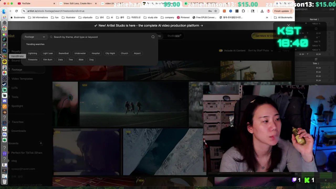The width and height of the screenshot is (336, 189).
Task: Expand the Trim section in the background editor
Action: 316,64
